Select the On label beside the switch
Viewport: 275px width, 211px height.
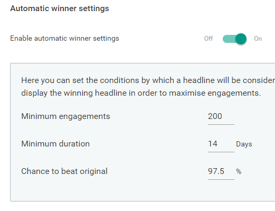258,39
